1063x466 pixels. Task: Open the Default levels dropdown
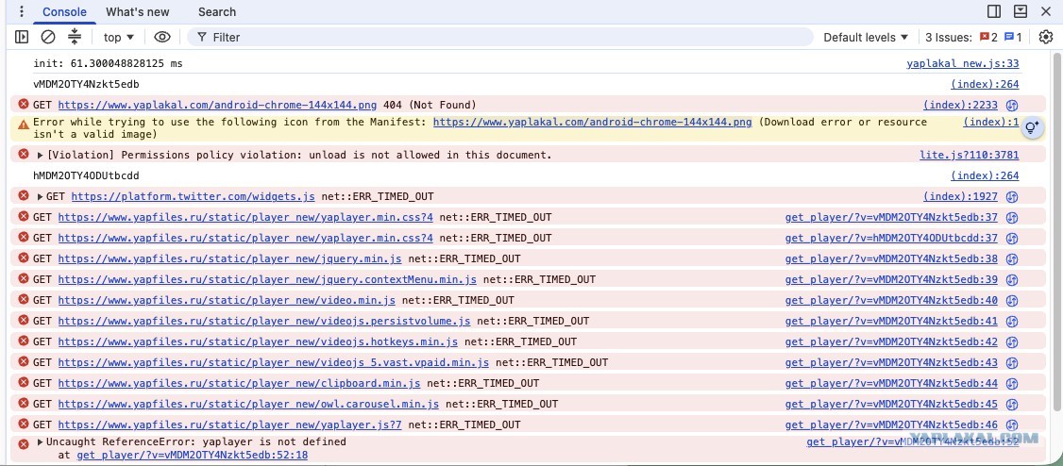pyautogui.click(x=866, y=37)
